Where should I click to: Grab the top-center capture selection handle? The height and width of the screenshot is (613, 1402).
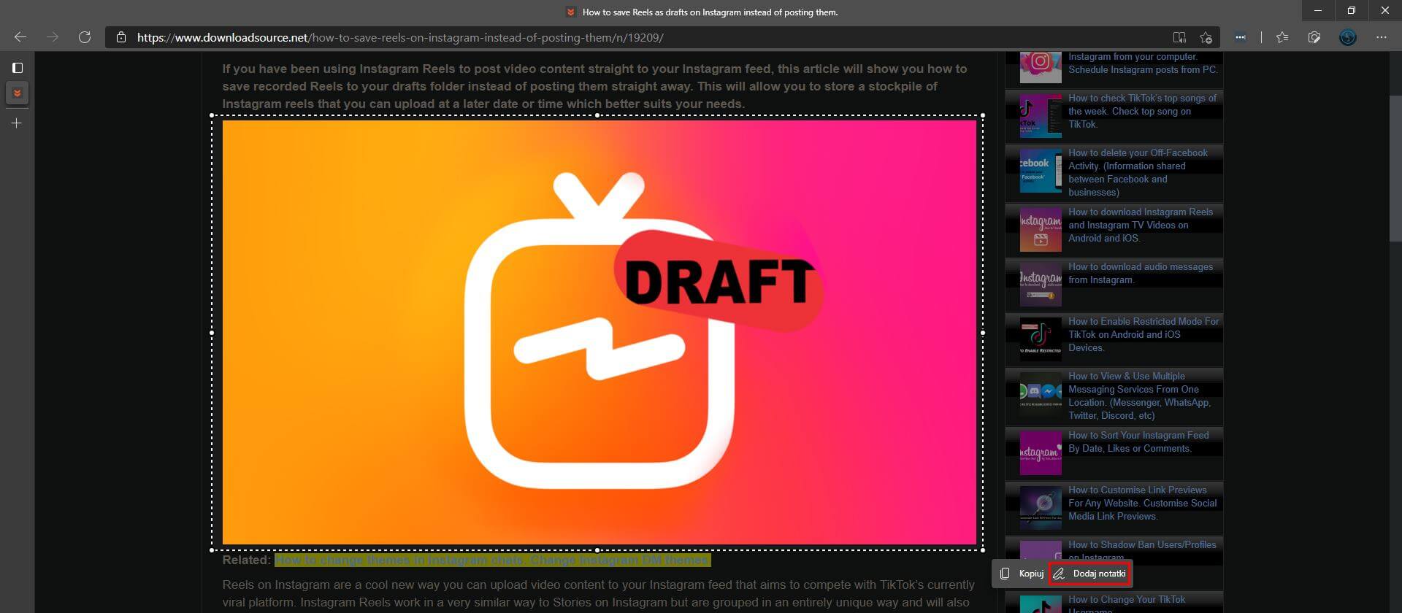click(x=597, y=115)
